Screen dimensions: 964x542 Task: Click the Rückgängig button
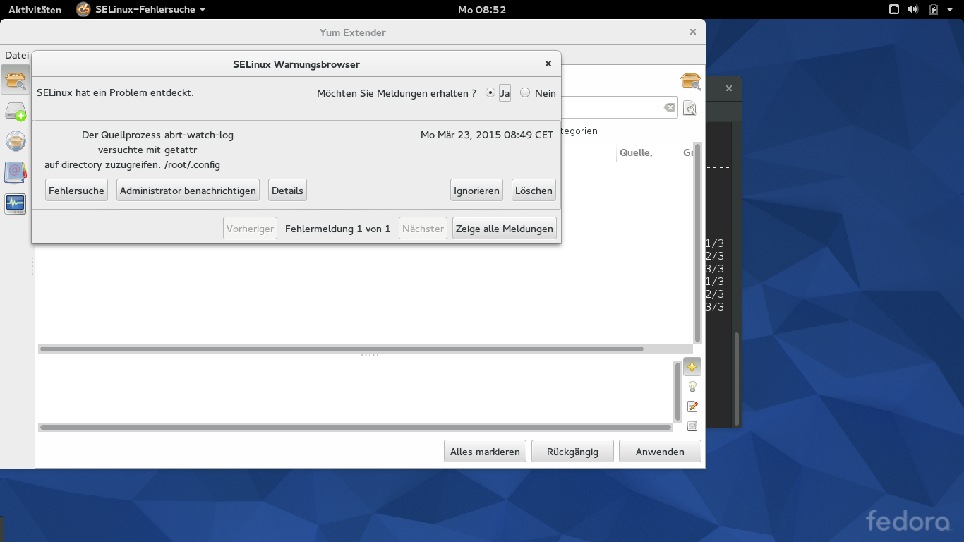pos(572,452)
